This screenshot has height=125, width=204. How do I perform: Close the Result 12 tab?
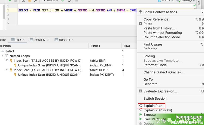[48, 40]
